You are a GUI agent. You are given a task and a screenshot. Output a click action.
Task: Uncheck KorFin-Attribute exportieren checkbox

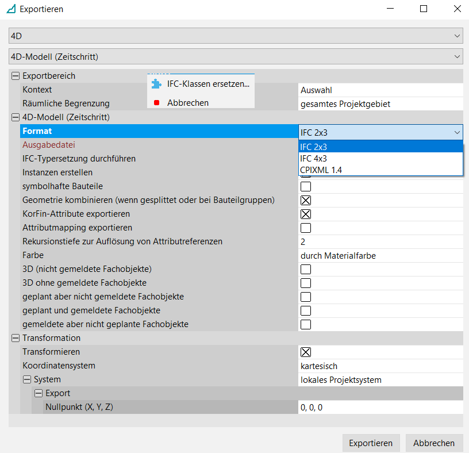(x=306, y=214)
